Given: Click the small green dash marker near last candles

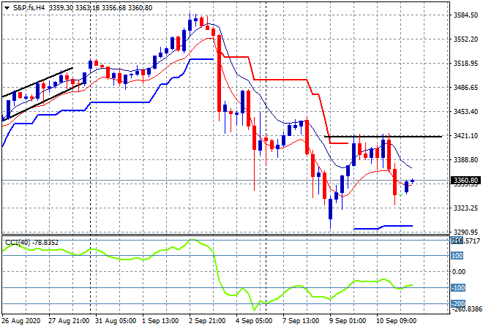Looking at the screenshot, I should click(x=401, y=195).
